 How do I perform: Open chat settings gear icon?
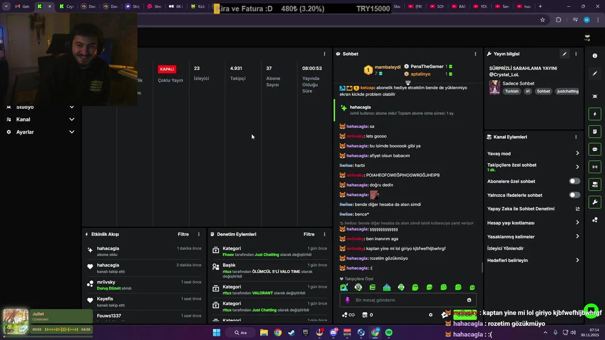pyautogui.click(x=431, y=315)
